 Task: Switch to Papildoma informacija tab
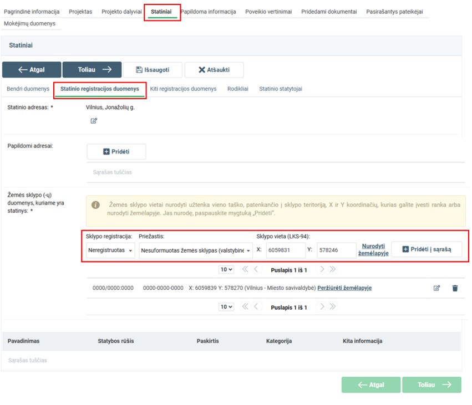[x=208, y=12]
